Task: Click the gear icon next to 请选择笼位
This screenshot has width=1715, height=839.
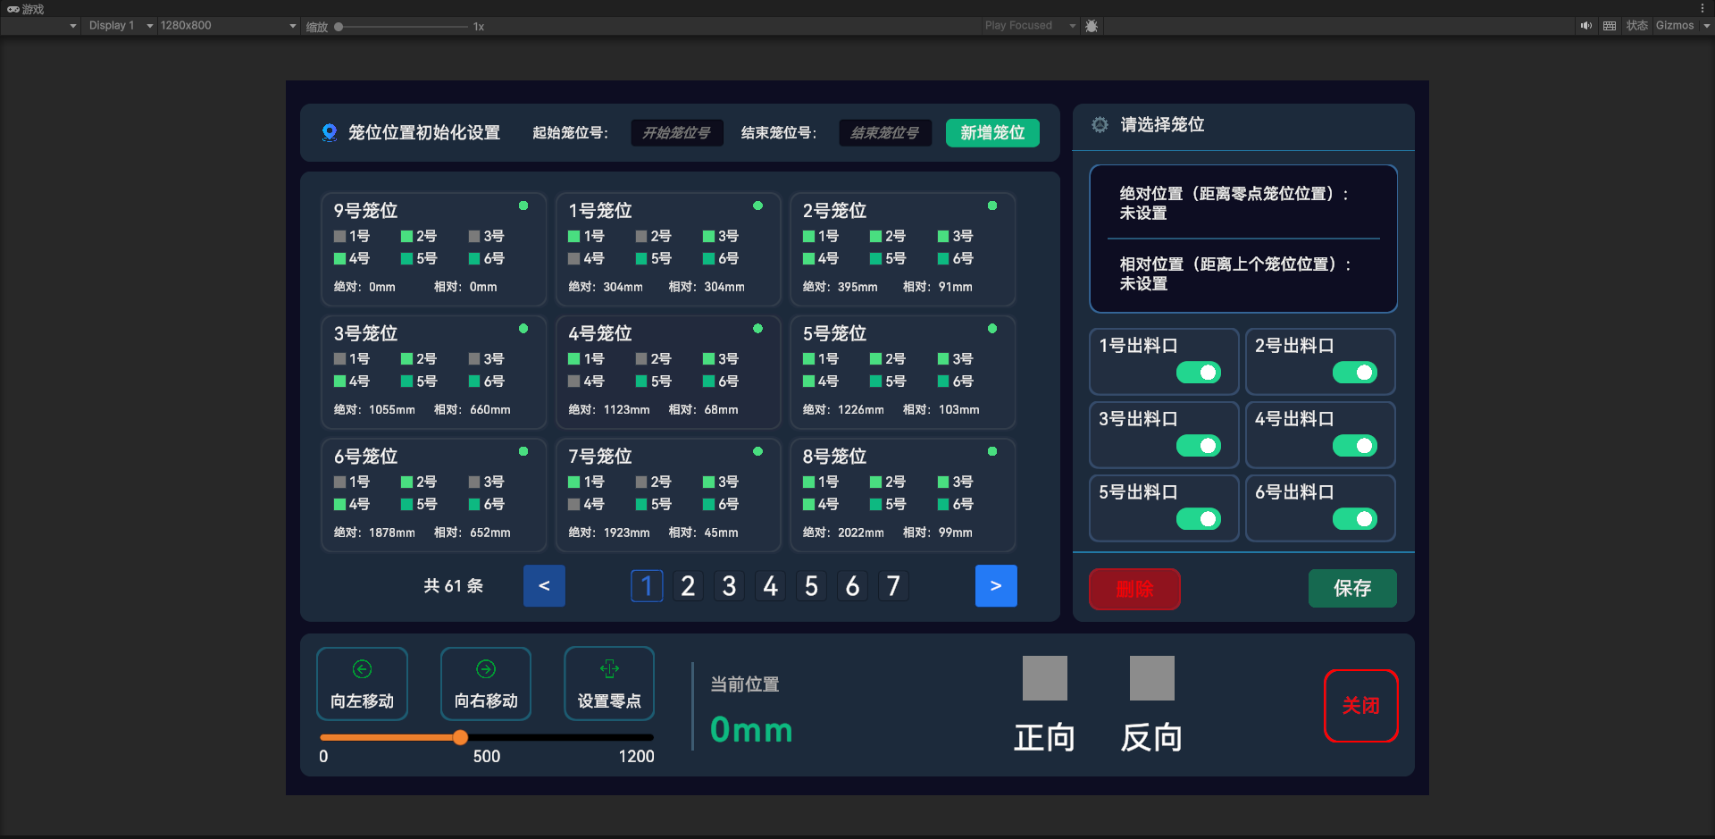Action: (1100, 125)
